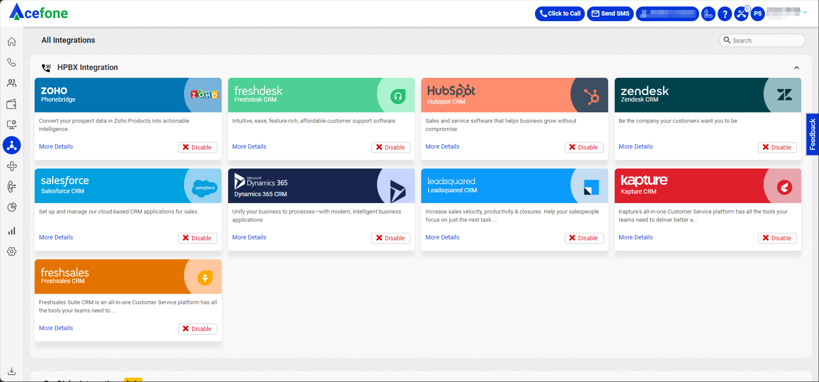Click the download icon at sidebar bottom
819x382 pixels.
pos(12,371)
